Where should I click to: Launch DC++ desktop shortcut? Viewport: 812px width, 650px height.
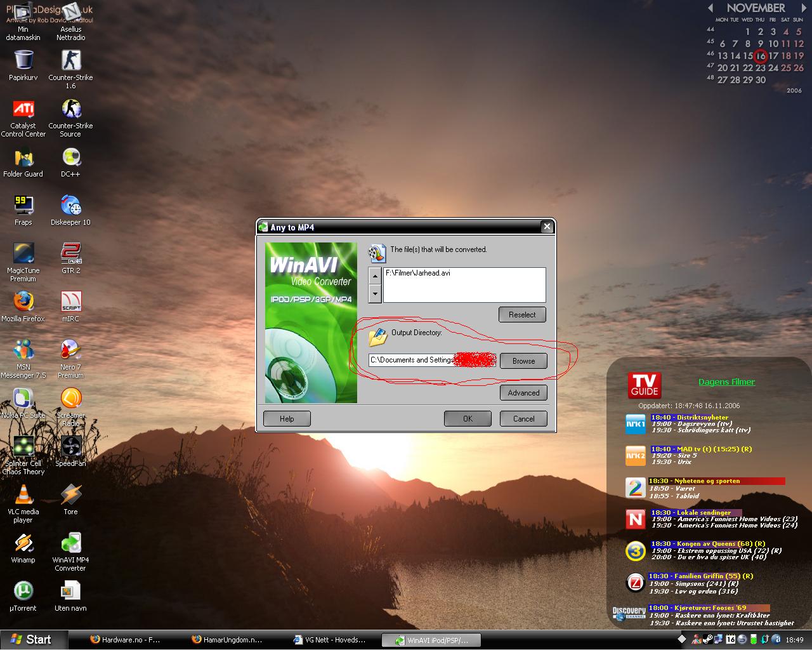coord(70,162)
